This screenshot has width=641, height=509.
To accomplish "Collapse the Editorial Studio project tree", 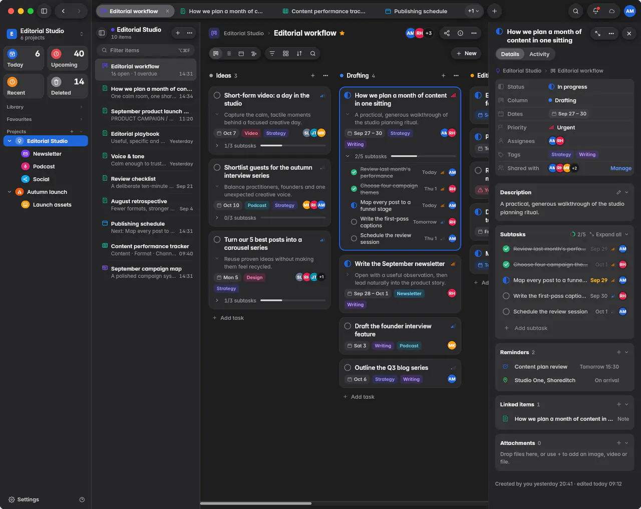I will pos(10,141).
